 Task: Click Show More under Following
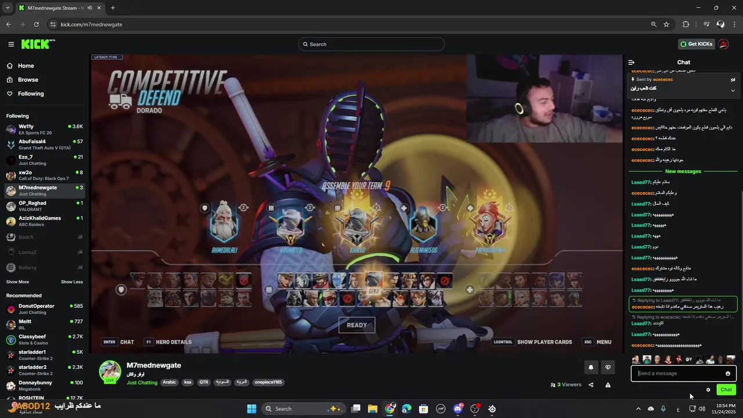click(17, 282)
